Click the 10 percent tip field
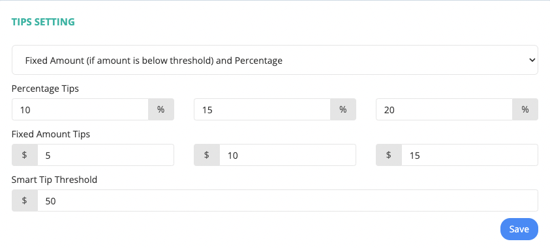The width and height of the screenshot is (550, 248). [80, 109]
